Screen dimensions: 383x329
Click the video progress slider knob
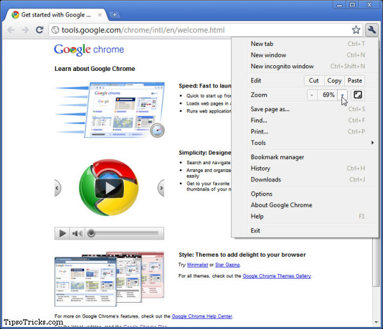pyautogui.click(x=91, y=233)
